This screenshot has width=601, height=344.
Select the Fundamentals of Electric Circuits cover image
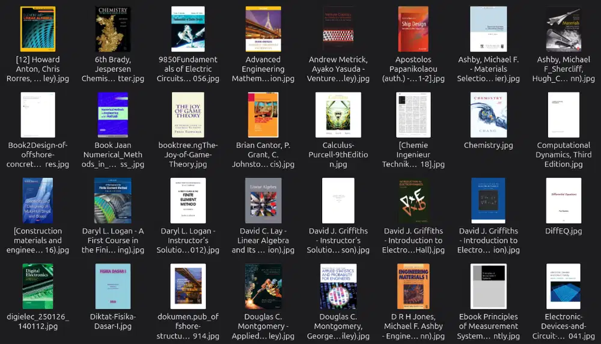click(x=188, y=29)
